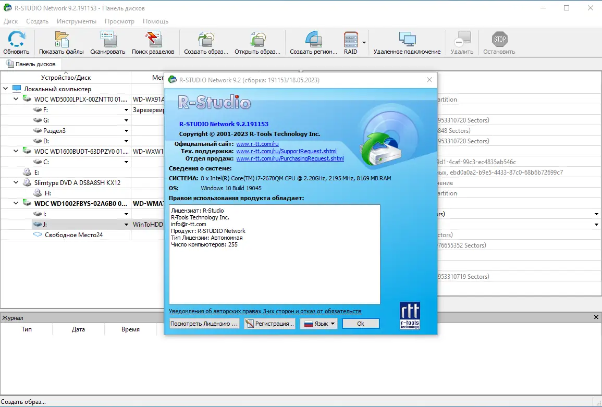
Task: Close the Журнал log panel
Action: 596,317
